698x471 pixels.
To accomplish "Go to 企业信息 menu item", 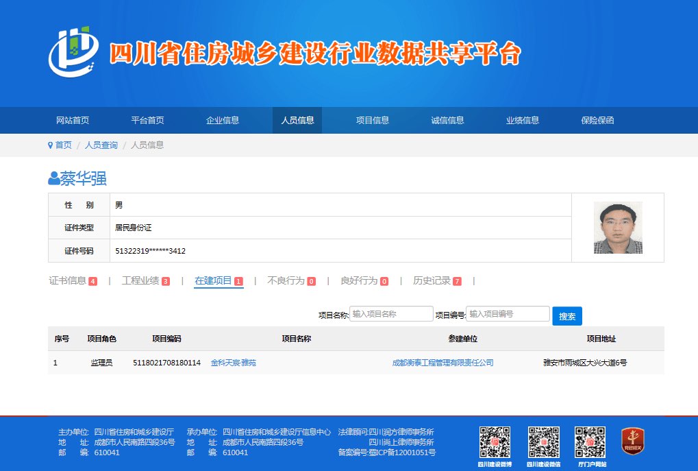I will coord(223,120).
